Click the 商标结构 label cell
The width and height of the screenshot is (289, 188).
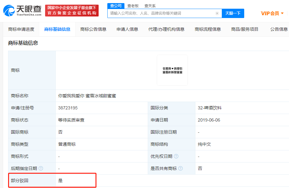pyautogui.click(x=171, y=144)
